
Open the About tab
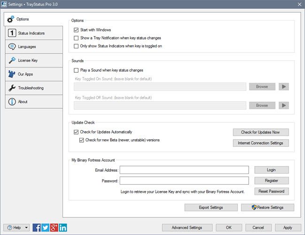34,102
